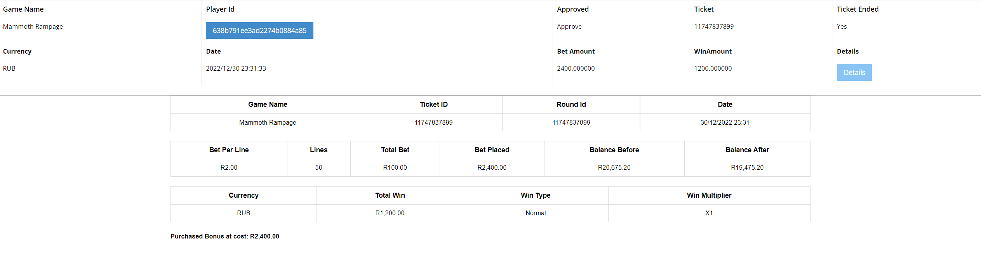Select the Approve status cell
Viewport: 981px width, 261px height.
(x=569, y=26)
